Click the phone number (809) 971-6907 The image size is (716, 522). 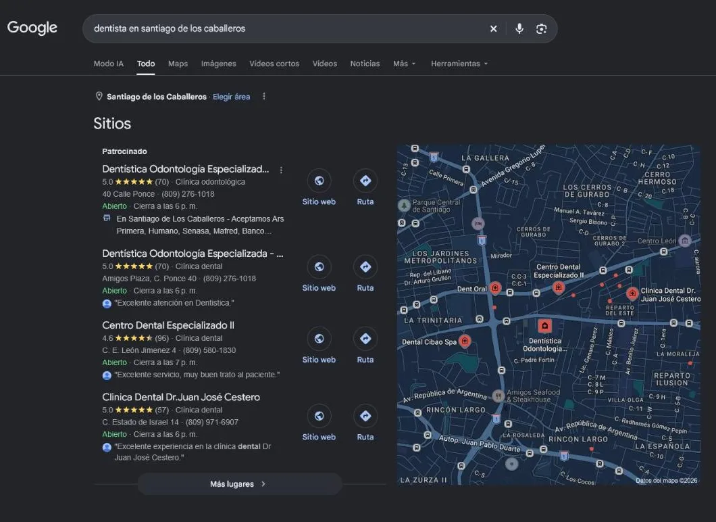point(212,422)
